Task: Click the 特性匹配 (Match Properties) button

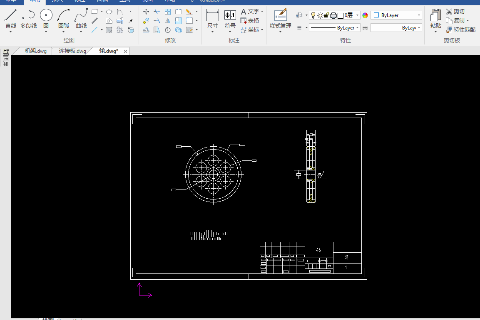Action: pyautogui.click(x=460, y=30)
